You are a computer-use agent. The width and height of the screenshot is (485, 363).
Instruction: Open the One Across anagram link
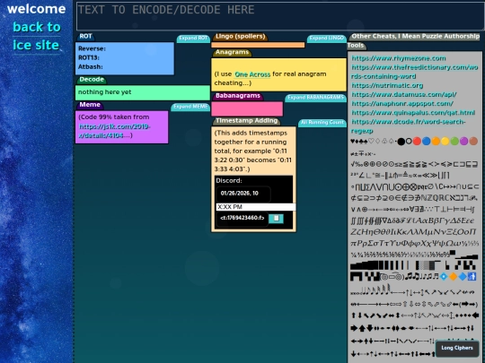252,74
